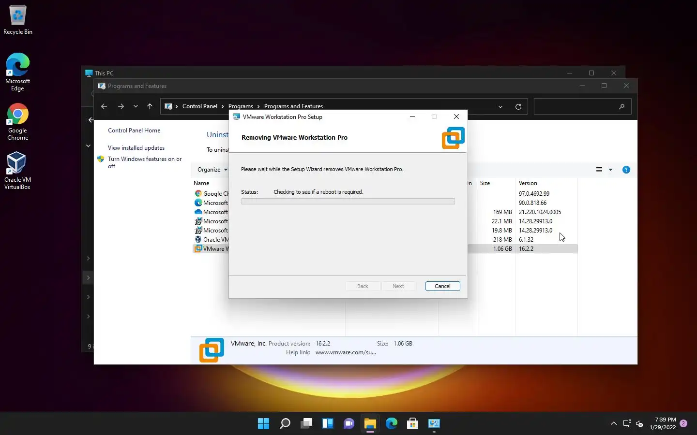Click Programs and Features breadcrumb
697x435 pixels.
[293, 106]
